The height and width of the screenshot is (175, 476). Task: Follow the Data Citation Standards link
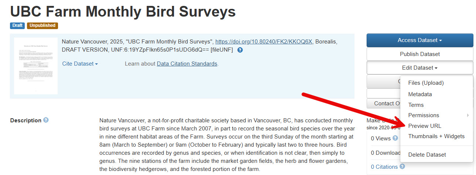coord(187,64)
